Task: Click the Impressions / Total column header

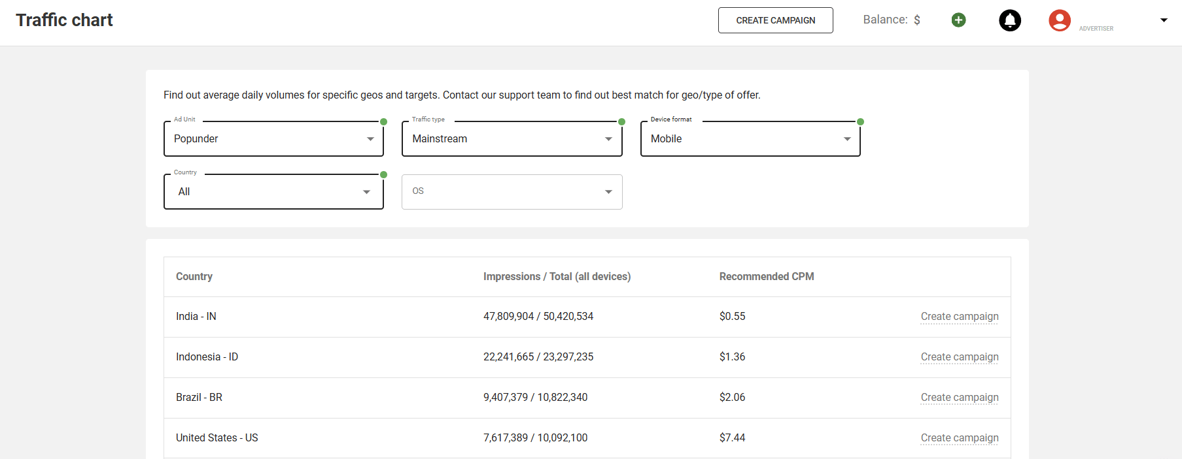Action: pos(557,277)
